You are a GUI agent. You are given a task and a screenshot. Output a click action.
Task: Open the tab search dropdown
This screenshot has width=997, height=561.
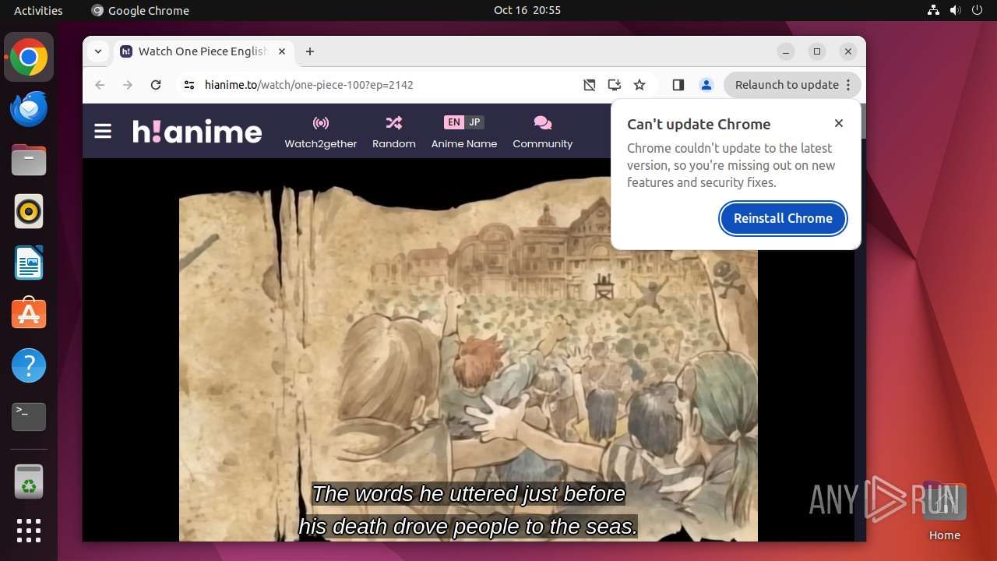(97, 51)
